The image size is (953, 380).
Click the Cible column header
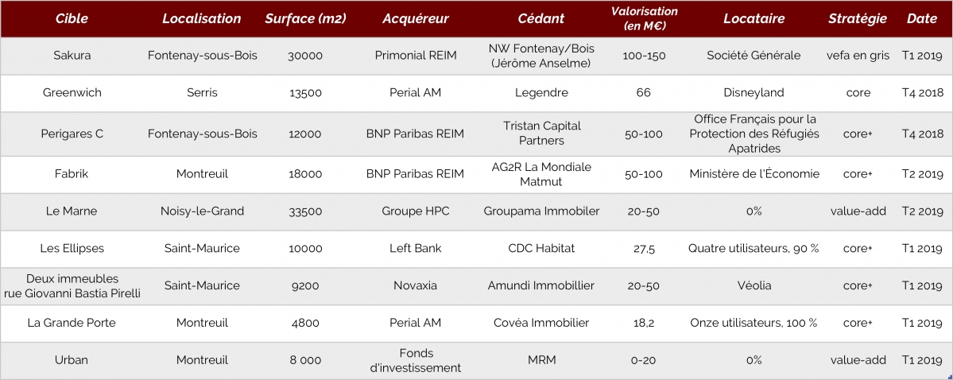point(72,19)
